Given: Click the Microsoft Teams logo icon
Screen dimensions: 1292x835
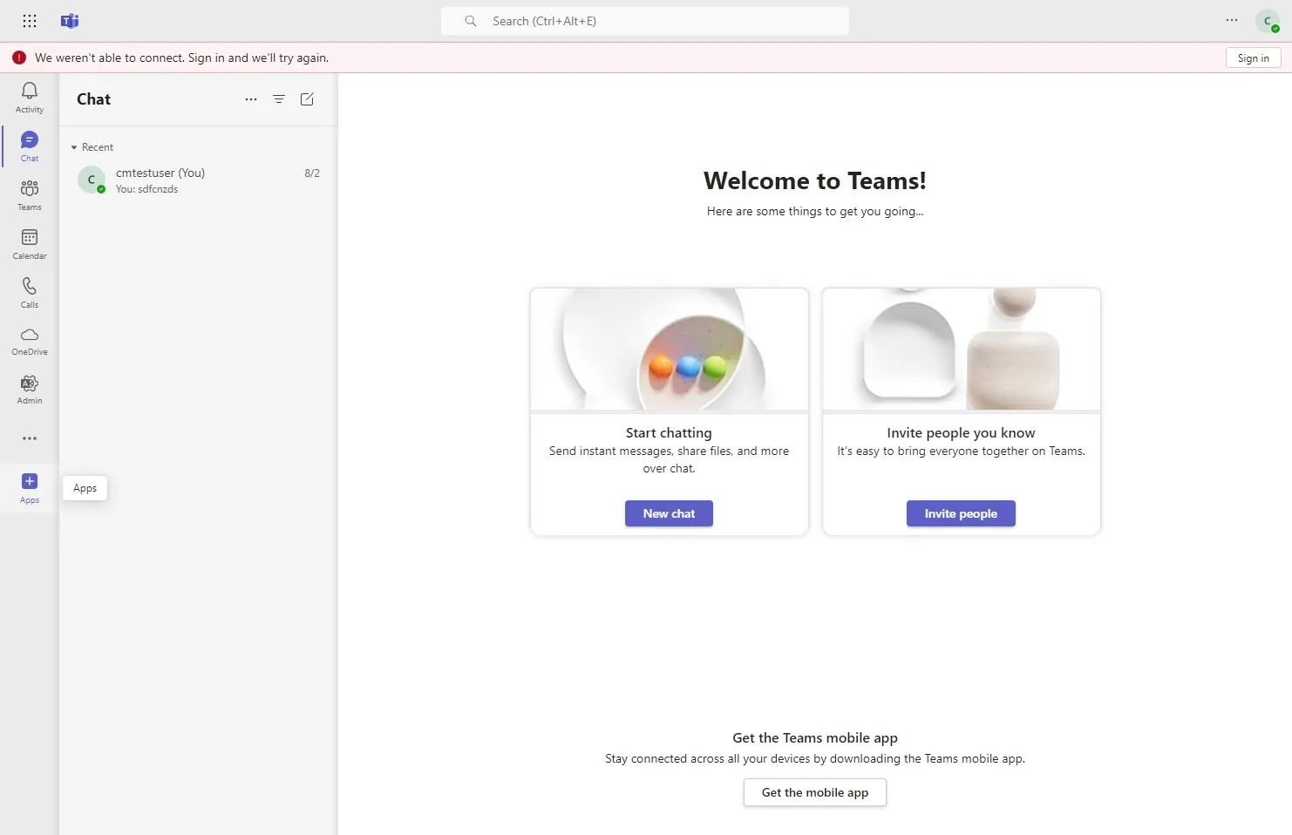Looking at the screenshot, I should coord(70,21).
